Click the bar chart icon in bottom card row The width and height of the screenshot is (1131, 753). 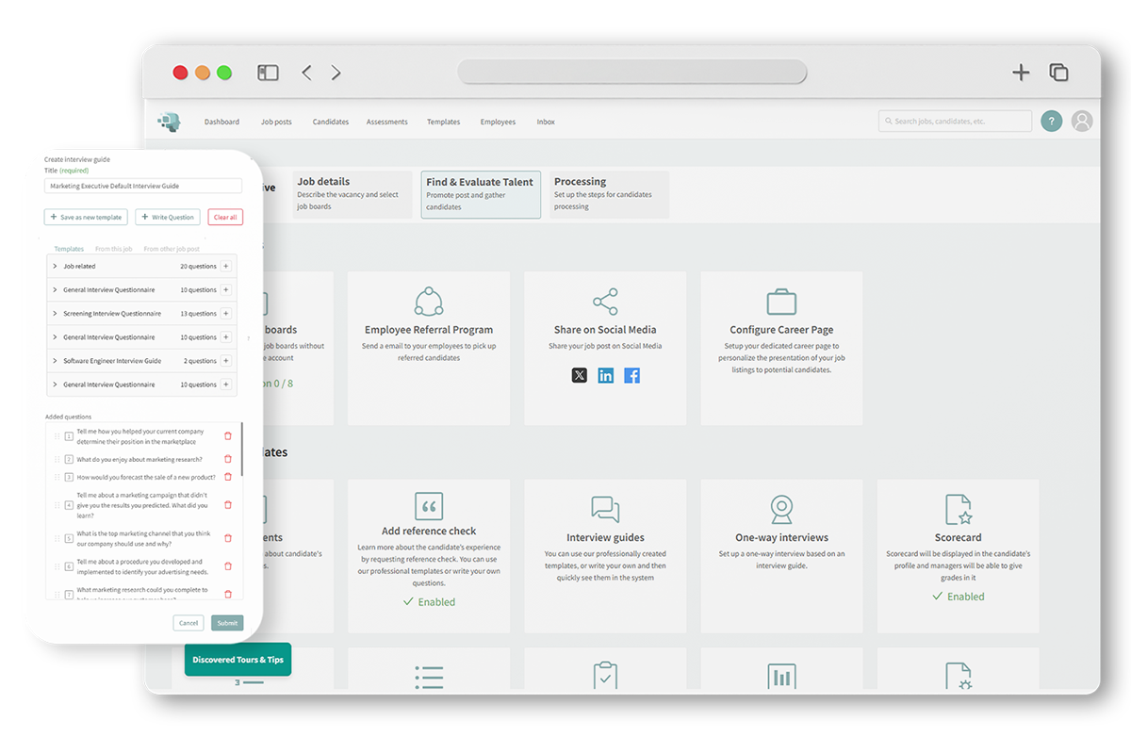(x=781, y=677)
